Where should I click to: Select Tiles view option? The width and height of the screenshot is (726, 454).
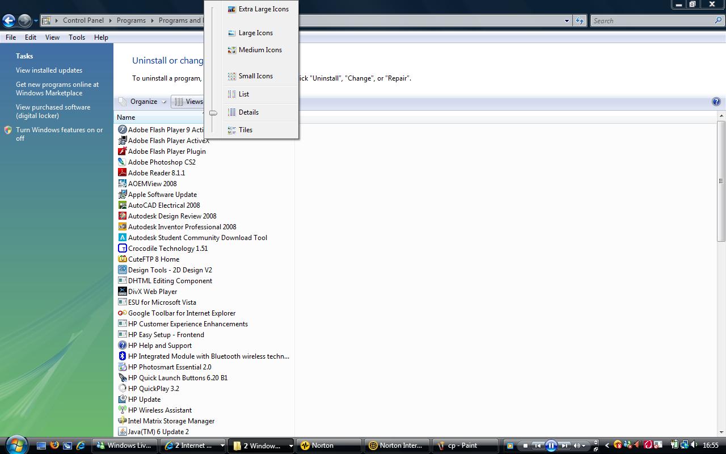coord(240,130)
